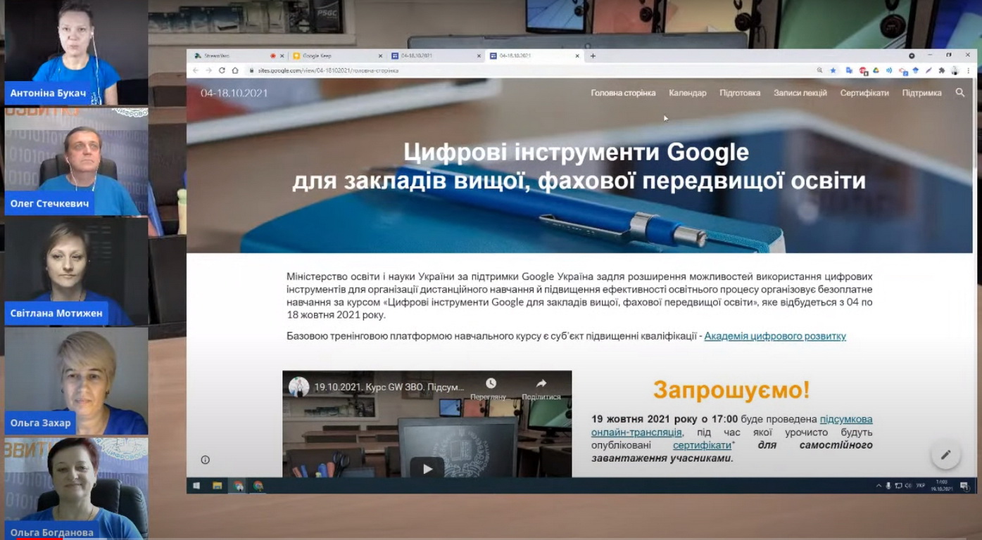Open Головна сторінка menu item

623,93
